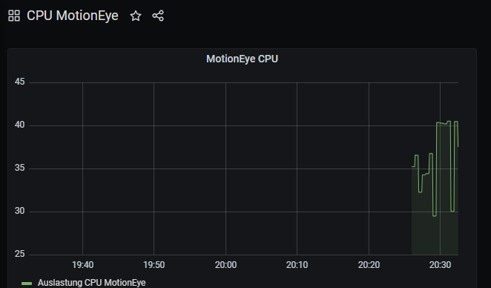This screenshot has height=288, width=491.
Task: Click the 45 y-axis value
Action: (19, 82)
